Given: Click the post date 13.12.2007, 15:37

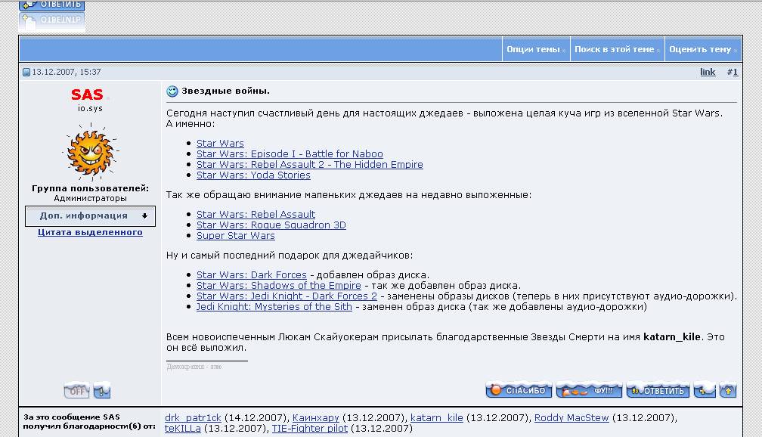Looking at the screenshot, I should (x=66, y=72).
